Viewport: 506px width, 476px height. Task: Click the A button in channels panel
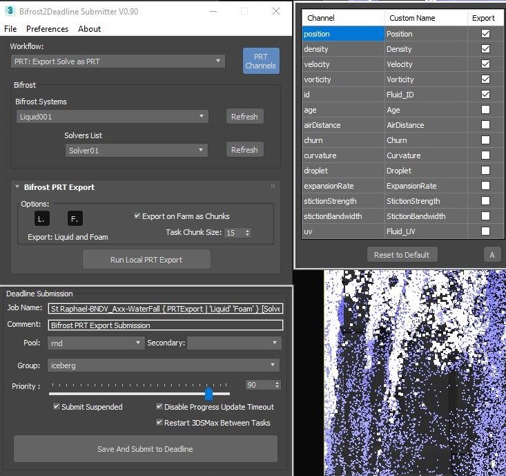click(x=492, y=255)
